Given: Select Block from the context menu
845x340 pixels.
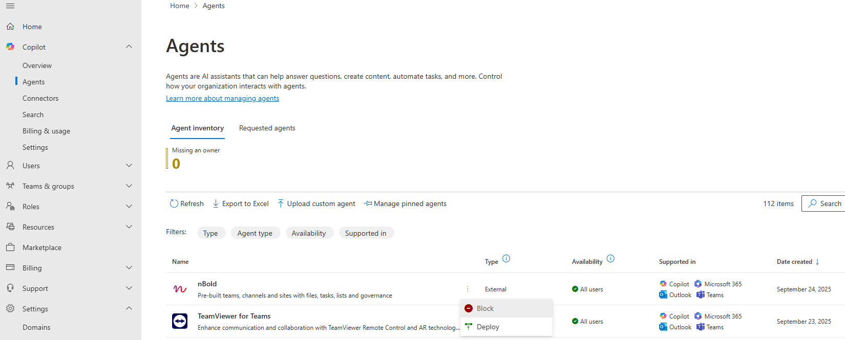Looking at the screenshot, I should (485, 308).
